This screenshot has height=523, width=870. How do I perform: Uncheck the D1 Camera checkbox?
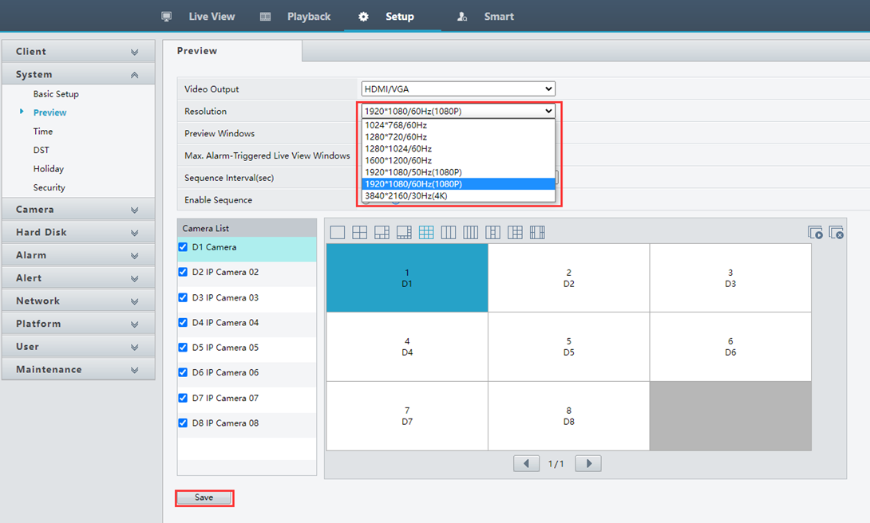(x=183, y=247)
